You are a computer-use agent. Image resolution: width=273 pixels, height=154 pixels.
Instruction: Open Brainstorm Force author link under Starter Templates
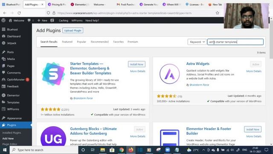(83, 98)
